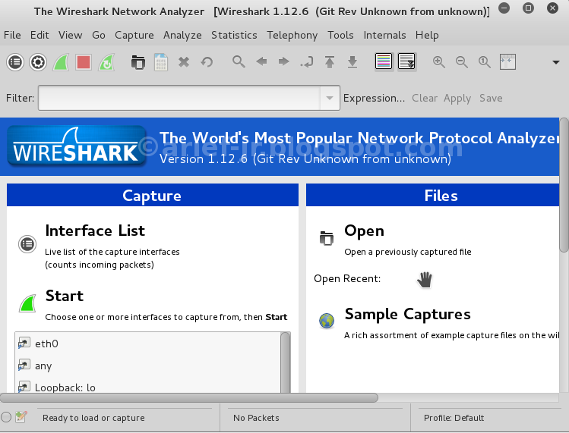Select the eth0 interface
569x433 pixels.
[147, 344]
